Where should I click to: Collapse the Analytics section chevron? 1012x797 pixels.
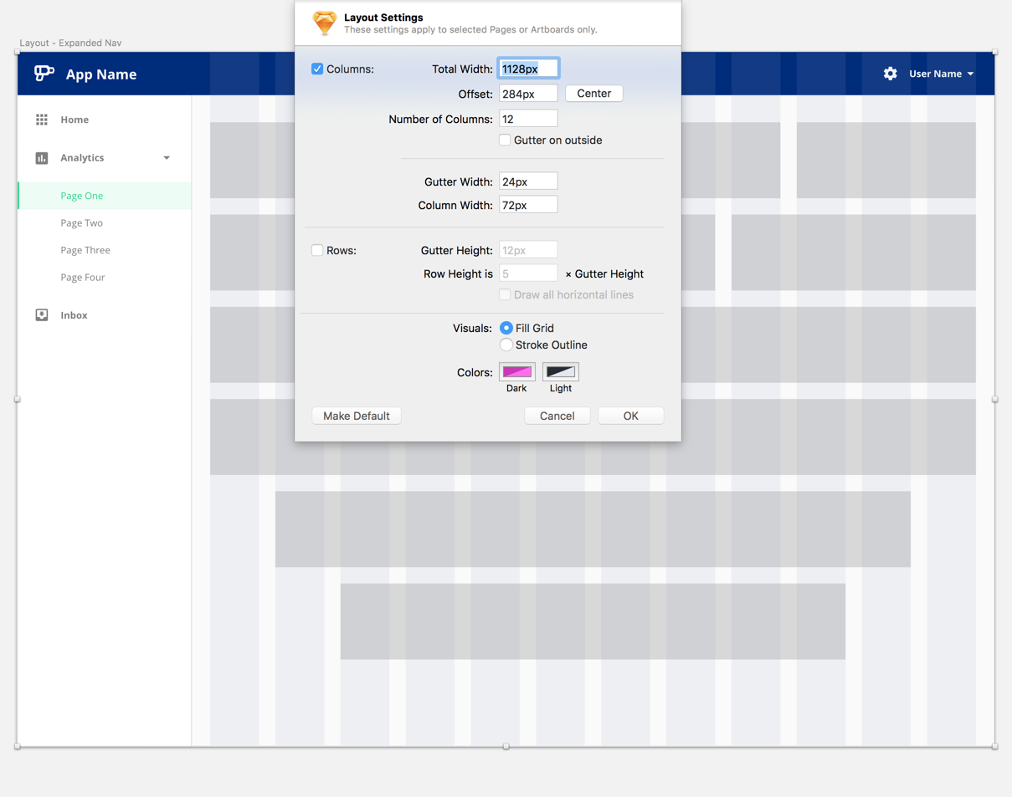(x=166, y=157)
